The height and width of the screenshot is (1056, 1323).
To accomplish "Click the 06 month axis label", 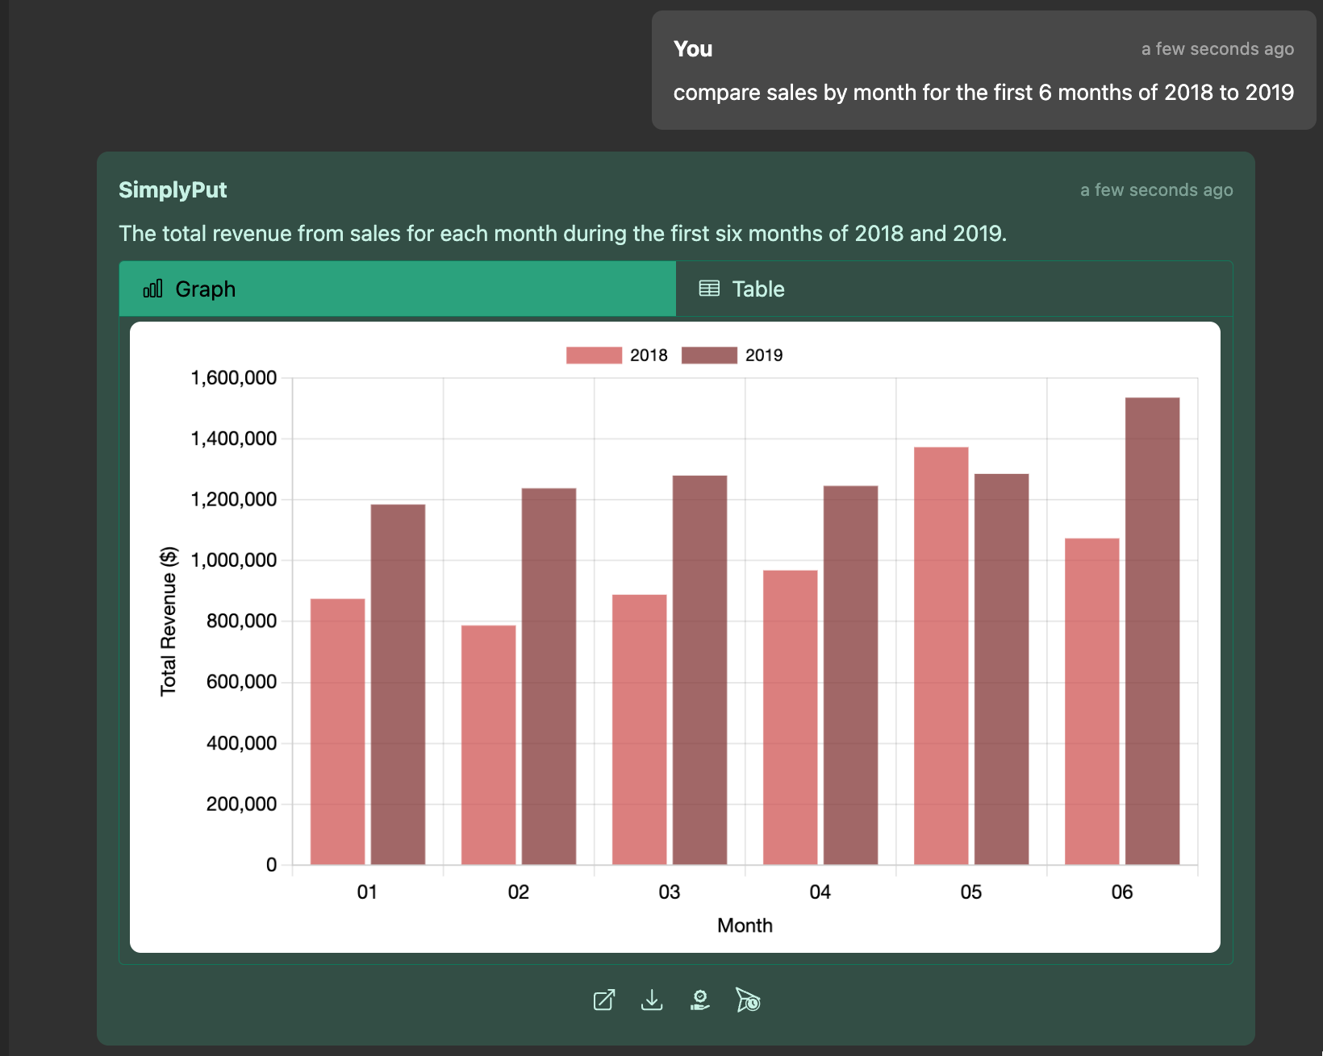I will [1122, 892].
